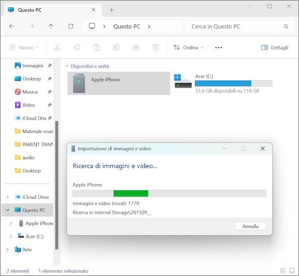Select Rete in navigation tree
The image size is (299, 276).
23,250
